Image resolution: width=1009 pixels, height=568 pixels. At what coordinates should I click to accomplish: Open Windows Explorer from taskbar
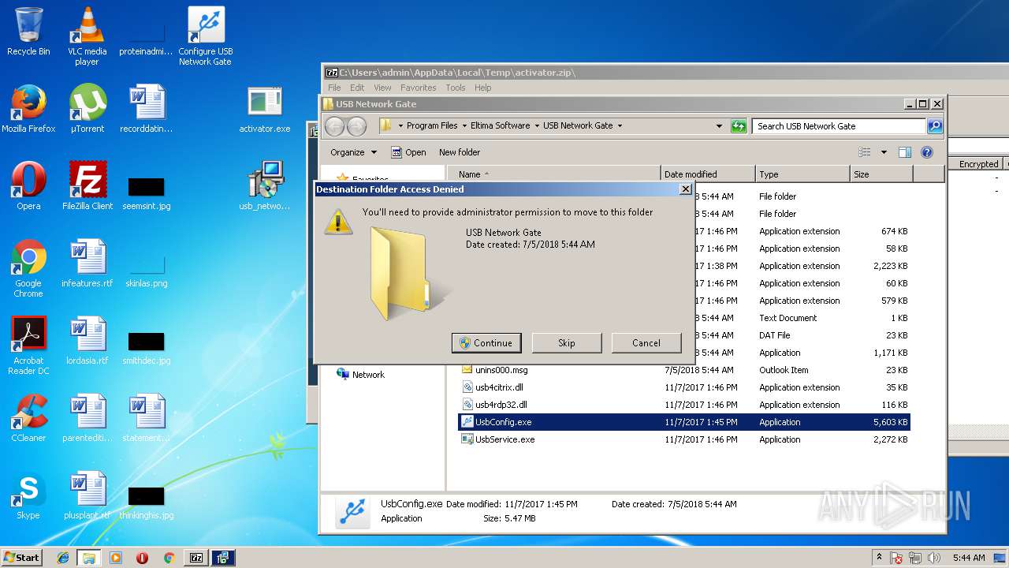tap(88, 558)
